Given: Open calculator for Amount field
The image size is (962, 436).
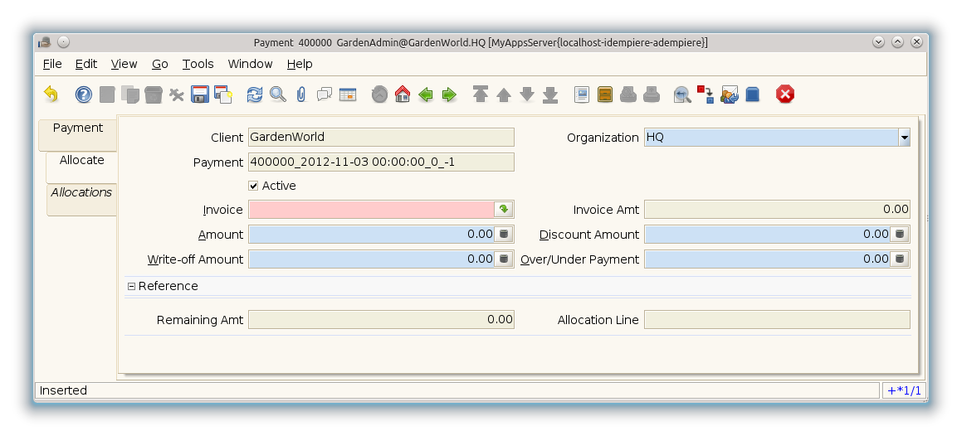Looking at the screenshot, I should (504, 235).
